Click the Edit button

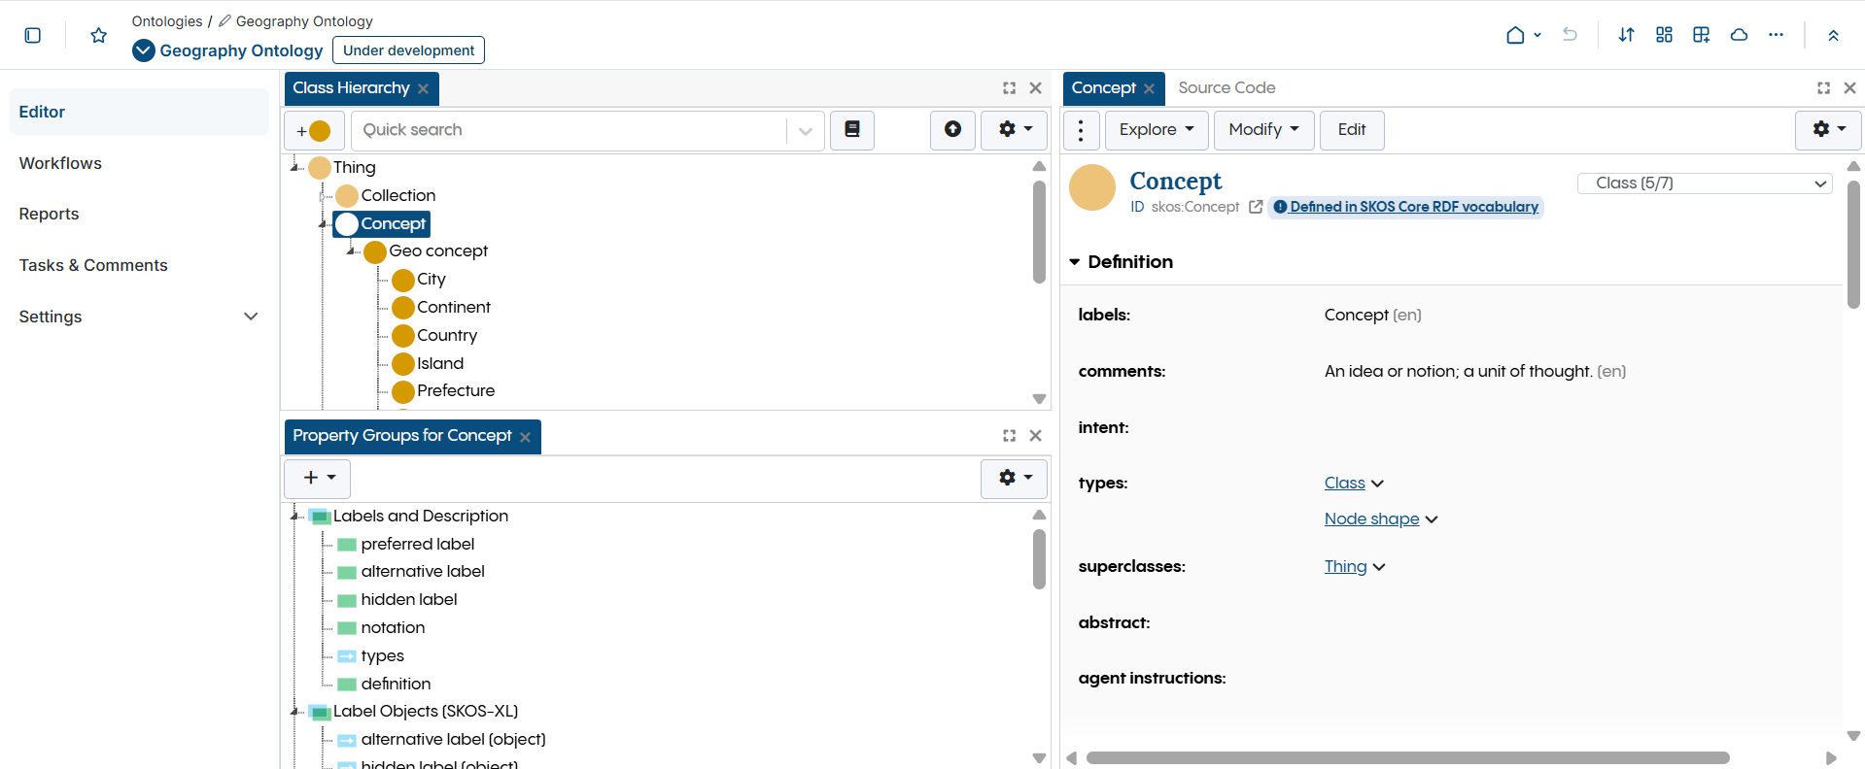pos(1352,130)
